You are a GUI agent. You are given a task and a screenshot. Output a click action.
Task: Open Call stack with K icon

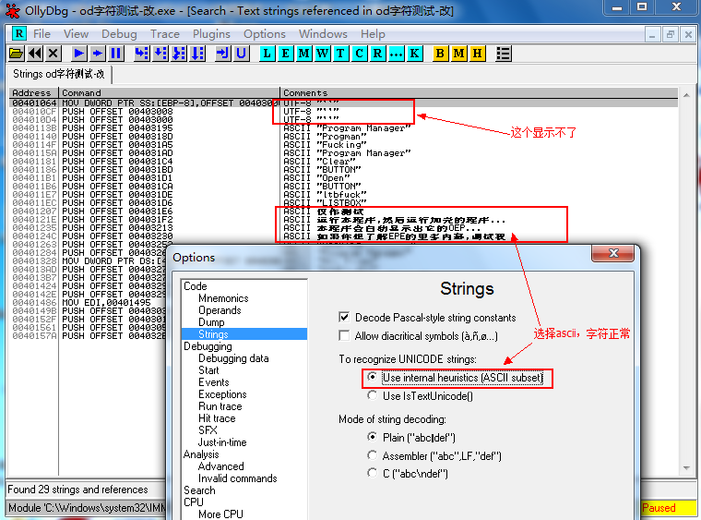414,54
